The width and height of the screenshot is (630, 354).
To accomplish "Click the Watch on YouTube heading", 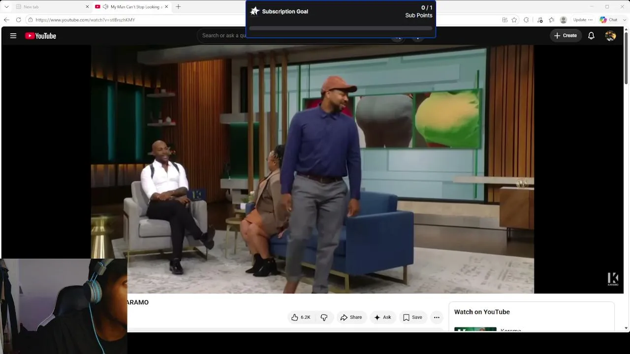I will tap(482, 312).
